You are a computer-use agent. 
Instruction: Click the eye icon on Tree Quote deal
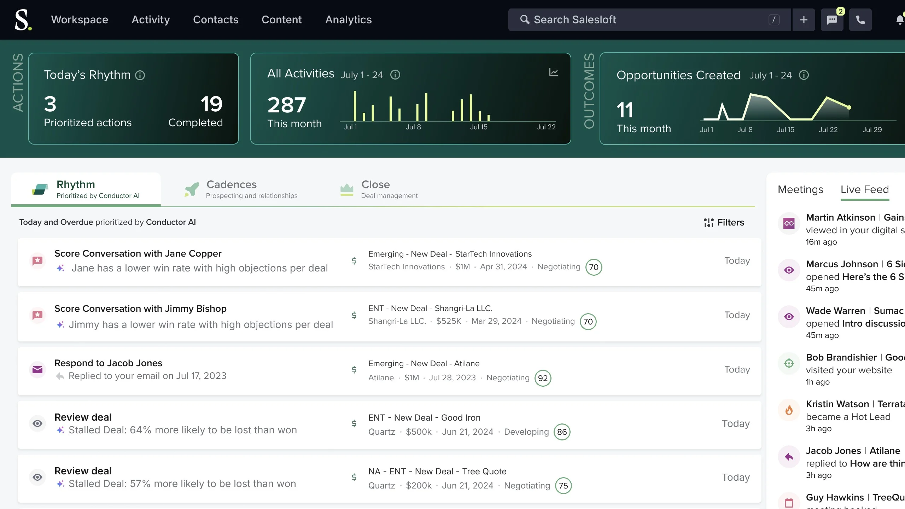point(37,477)
